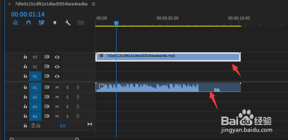
Task: Enable voice-over record on A2
Action: [x=78, y=97]
